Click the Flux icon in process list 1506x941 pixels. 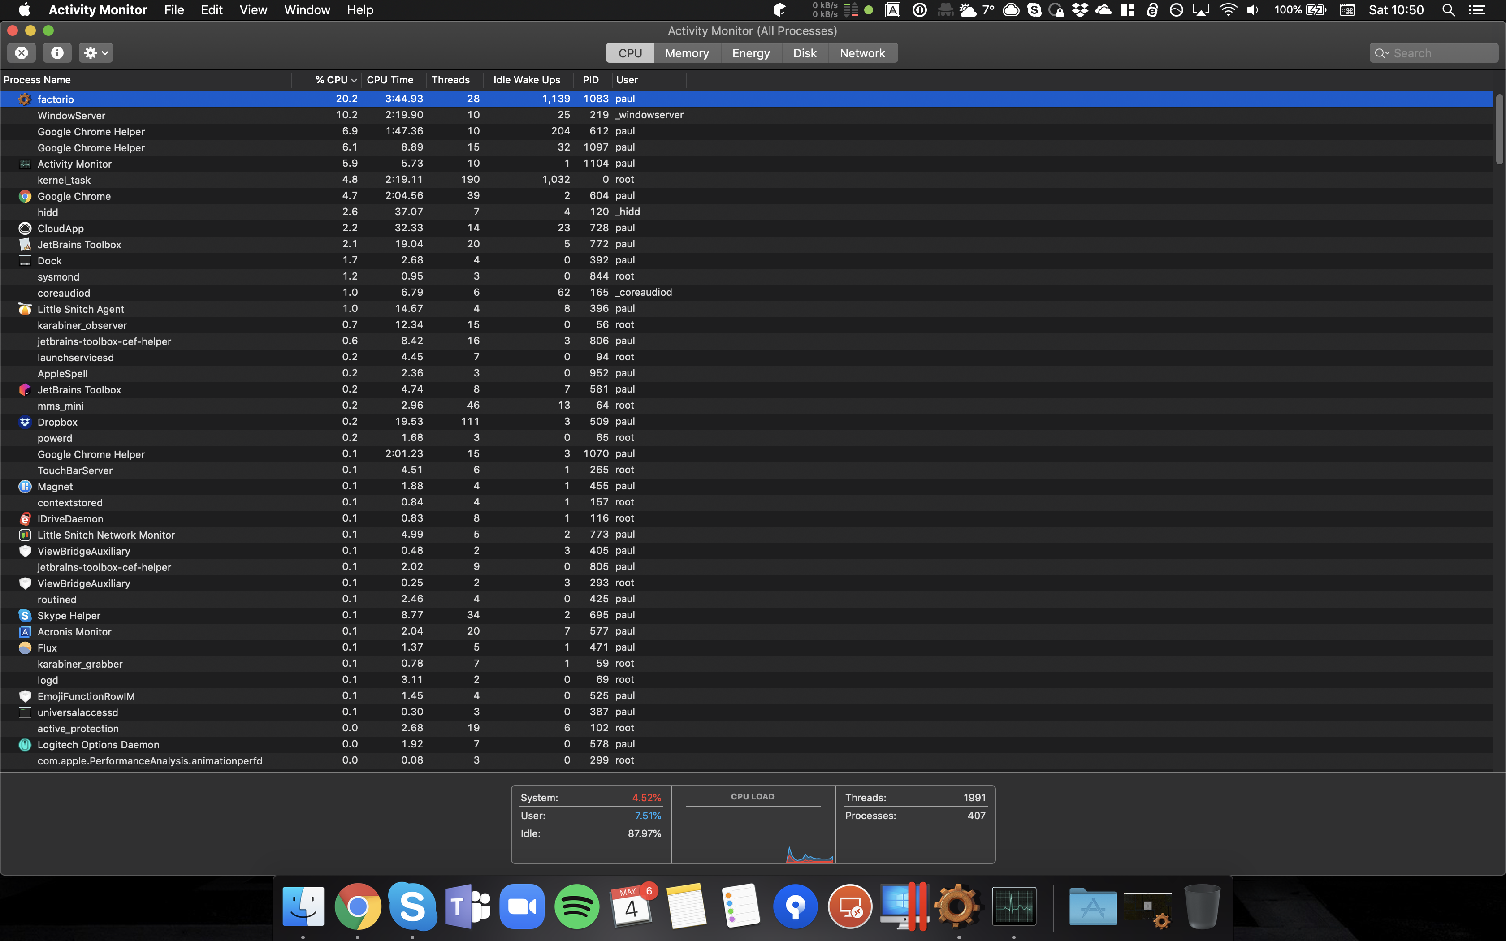point(24,647)
